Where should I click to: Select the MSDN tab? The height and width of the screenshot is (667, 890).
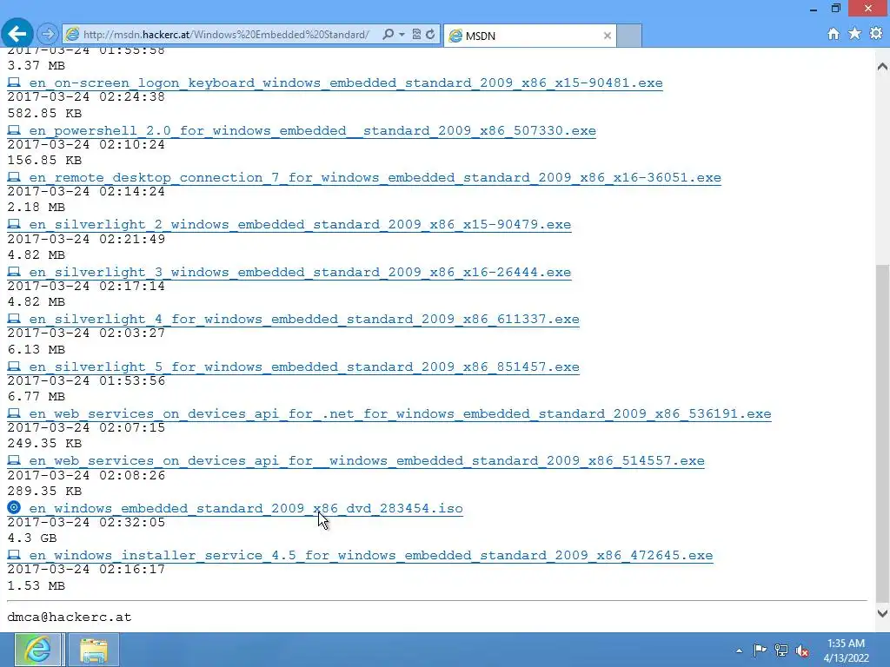tap(529, 36)
